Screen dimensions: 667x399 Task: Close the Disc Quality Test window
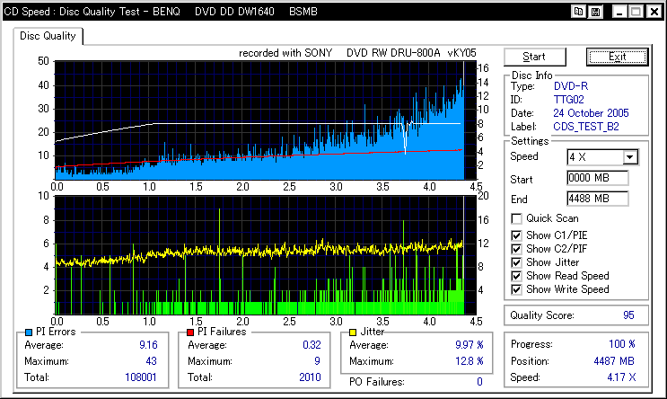[654, 12]
